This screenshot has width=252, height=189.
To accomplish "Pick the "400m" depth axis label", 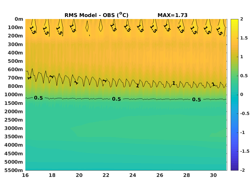I will pos(16,52).
